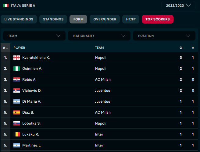Click AC Milan in Diaz's row
The height and width of the screenshot is (152, 200).
(103, 112)
